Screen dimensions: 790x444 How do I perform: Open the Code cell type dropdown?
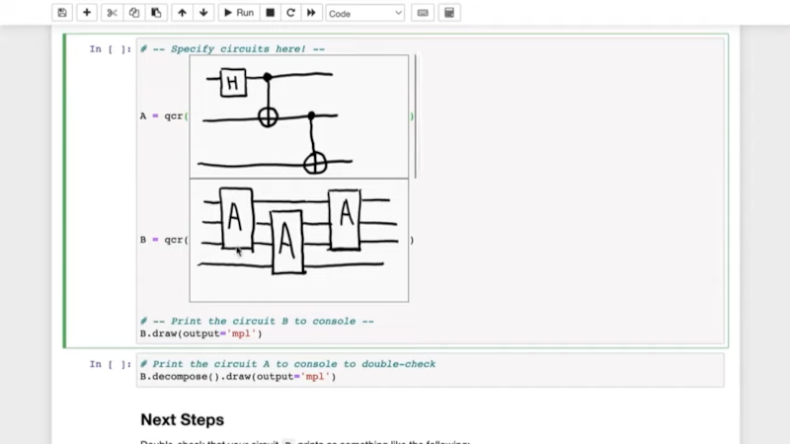(x=364, y=13)
